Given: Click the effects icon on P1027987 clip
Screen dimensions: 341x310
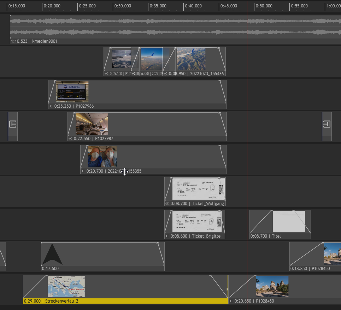Looking at the screenshot, I should click(x=70, y=139).
